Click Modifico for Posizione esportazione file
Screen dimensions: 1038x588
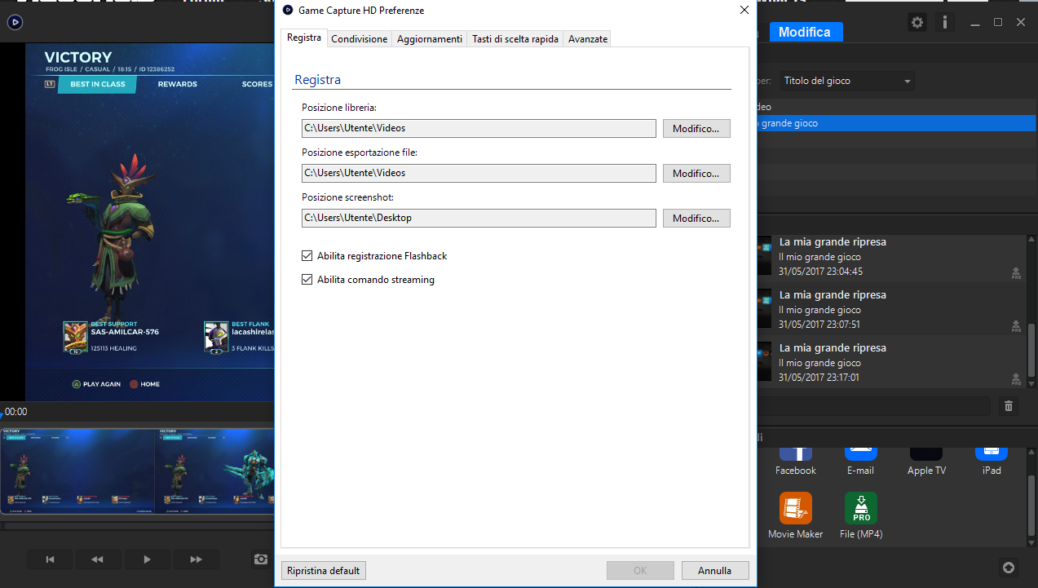(x=696, y=173)
